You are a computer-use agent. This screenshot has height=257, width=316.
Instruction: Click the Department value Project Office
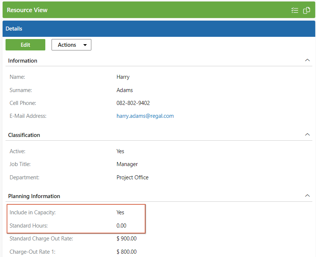(x=133, y=177)
